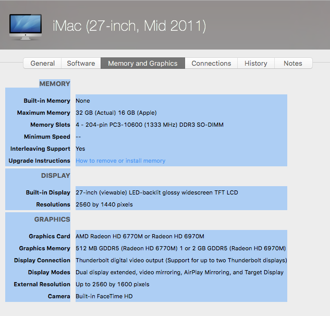Select the AMD Radeon HD 6770M or 6970M value
Screen dimensions: 330x316
point(140,236)
